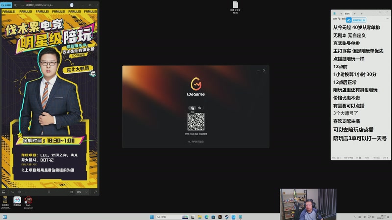Go to next tab arrow in Notepad
This screenshot has width=392, height=220.
point(355,14)
